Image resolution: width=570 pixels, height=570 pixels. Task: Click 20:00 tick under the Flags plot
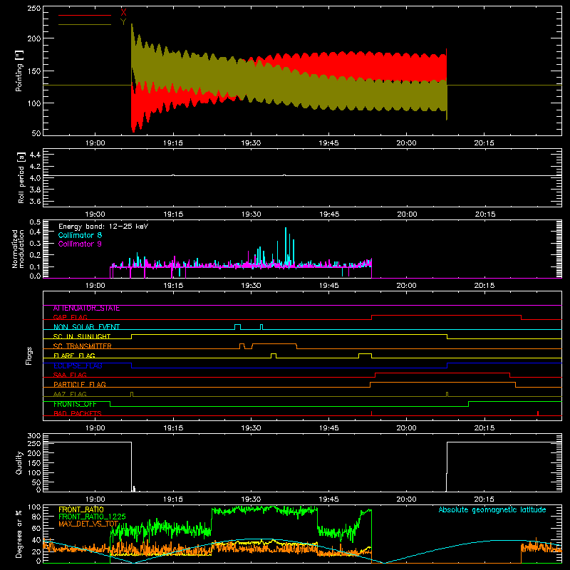click(x=406, y=428)
